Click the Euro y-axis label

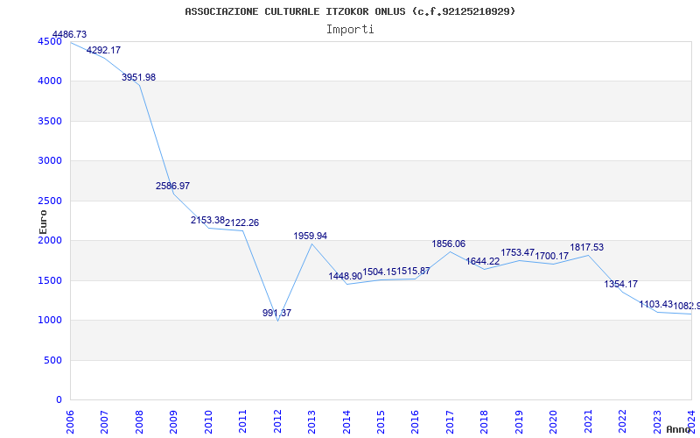[x=43, y=222]
